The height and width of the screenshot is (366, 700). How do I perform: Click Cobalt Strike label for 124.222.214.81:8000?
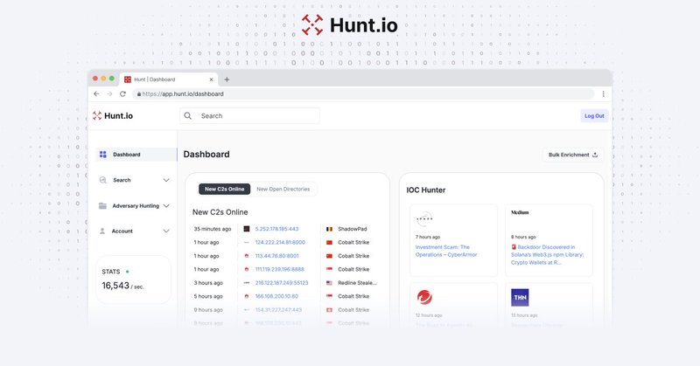(353, 243)
